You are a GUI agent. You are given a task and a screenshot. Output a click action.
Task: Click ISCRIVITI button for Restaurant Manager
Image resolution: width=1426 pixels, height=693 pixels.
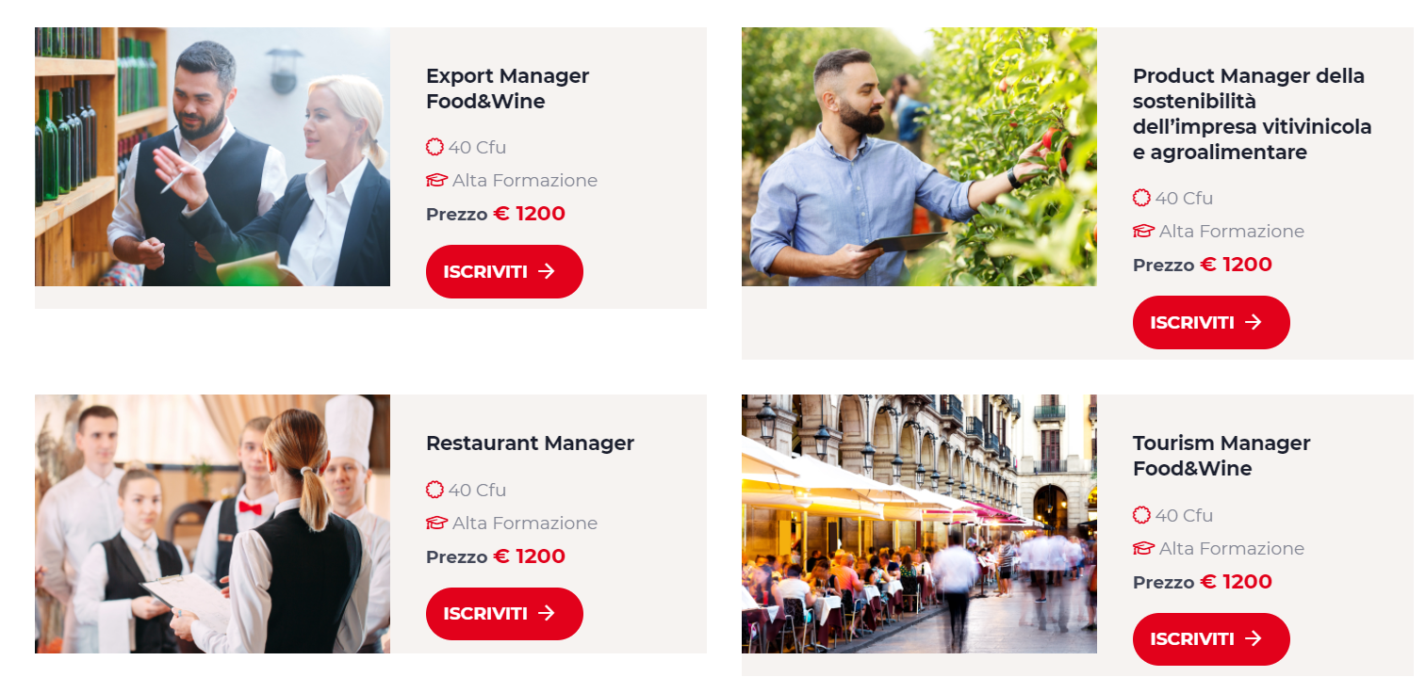pyautogui.click(x=504, y=614)
